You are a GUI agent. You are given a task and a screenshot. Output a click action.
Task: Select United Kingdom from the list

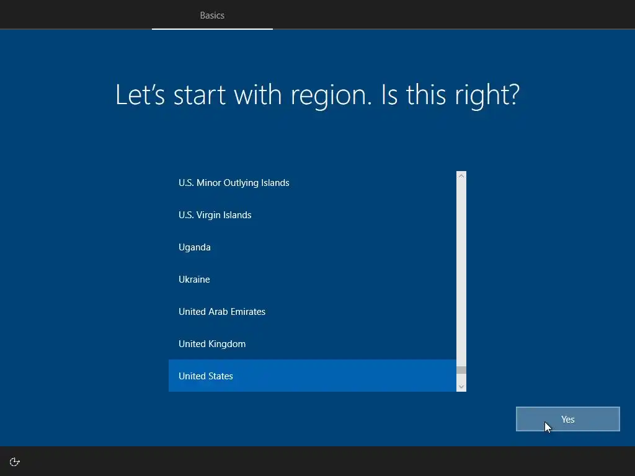point(313,343)
